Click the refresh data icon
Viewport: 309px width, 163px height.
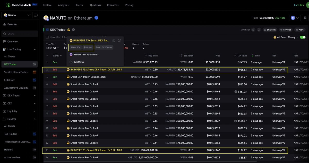click(253, 30)
